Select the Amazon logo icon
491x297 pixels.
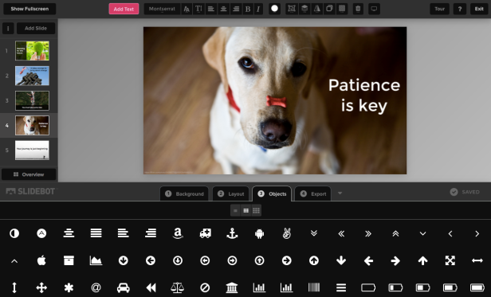[x=178, y=233]
